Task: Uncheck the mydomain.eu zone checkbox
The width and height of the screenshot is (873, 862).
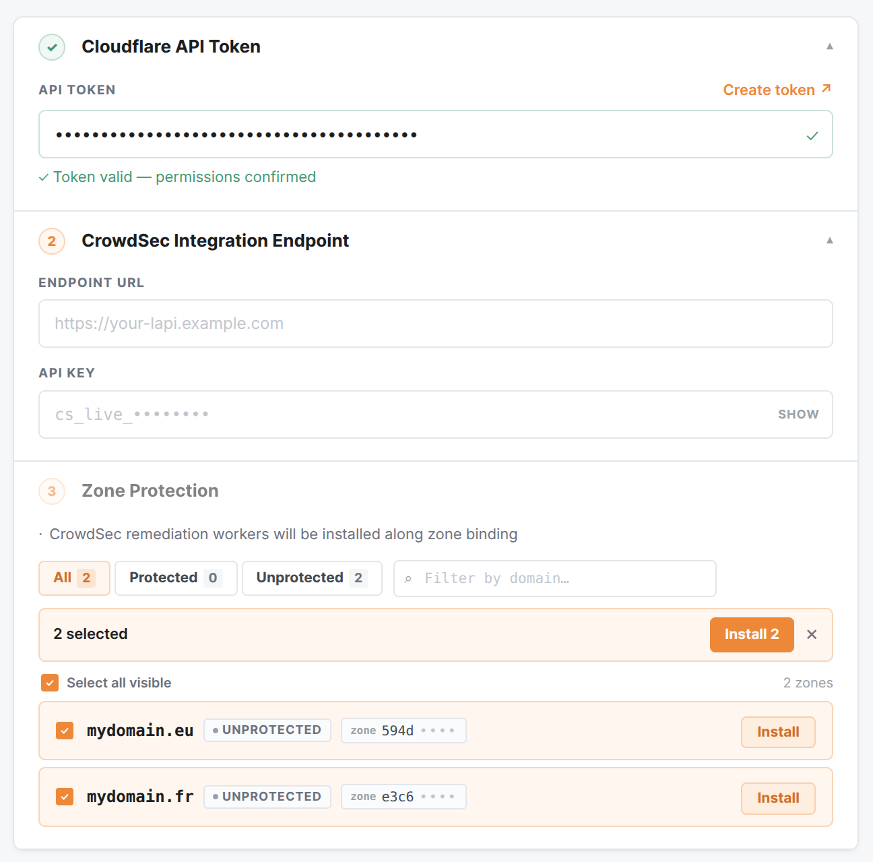Action: point(65,731)
